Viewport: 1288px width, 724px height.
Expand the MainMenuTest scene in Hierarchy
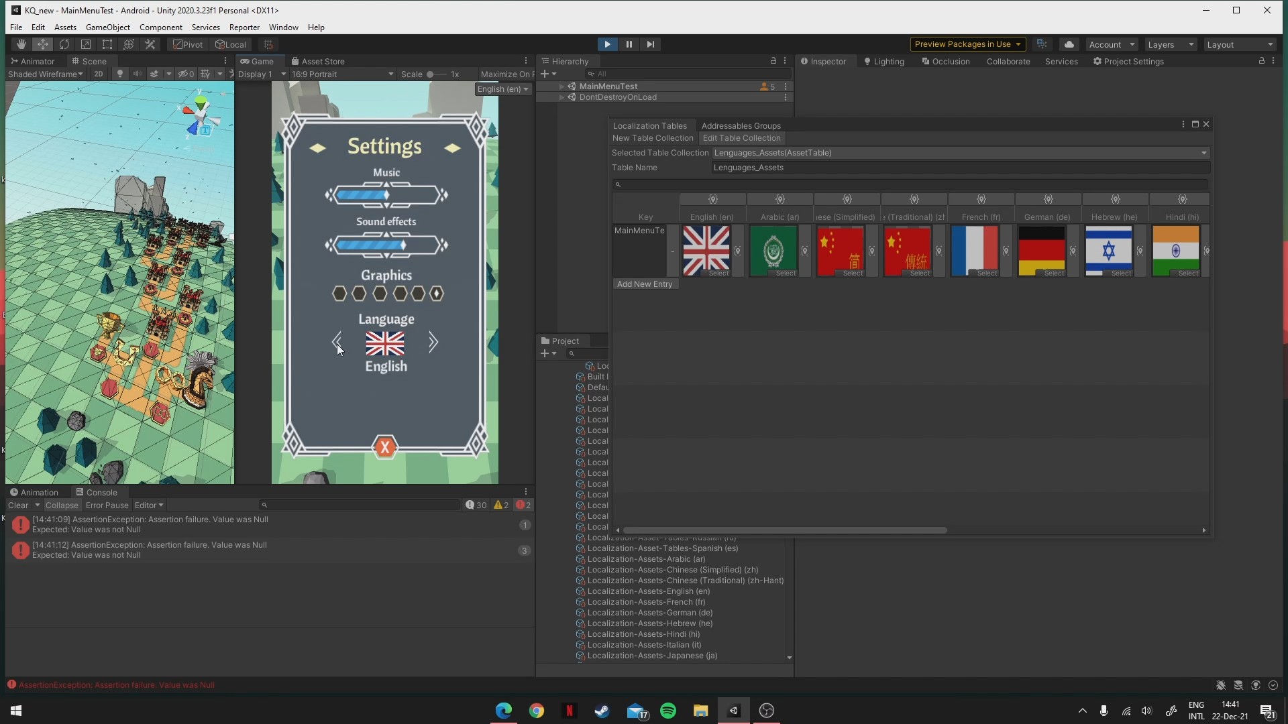point(561,86)
